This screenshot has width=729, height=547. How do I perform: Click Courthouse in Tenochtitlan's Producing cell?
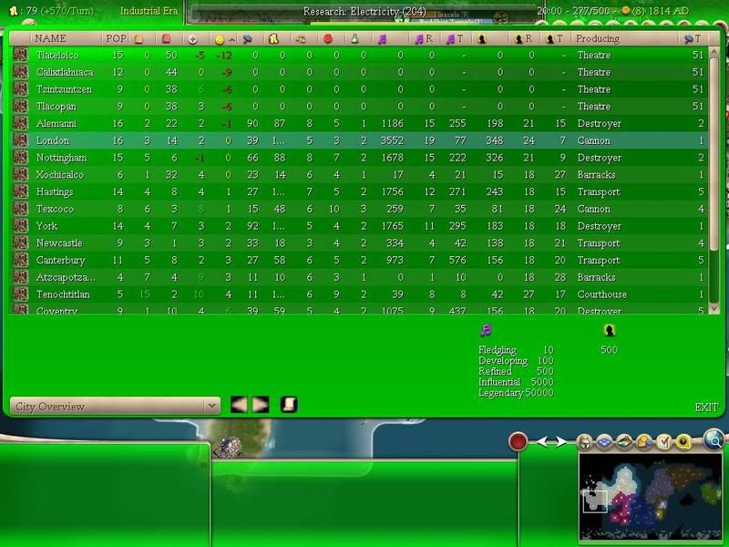coord(602,294)
